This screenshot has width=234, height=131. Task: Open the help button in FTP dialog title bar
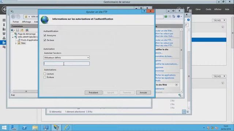pyautogui.click(x=144, y=11)
